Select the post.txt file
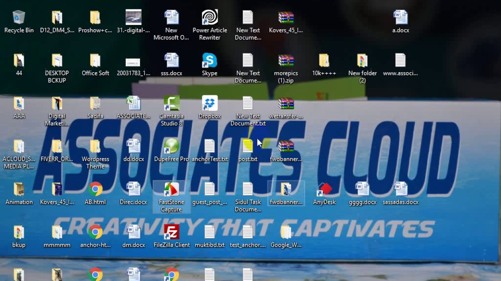501x281 pixels. (248, 151)
